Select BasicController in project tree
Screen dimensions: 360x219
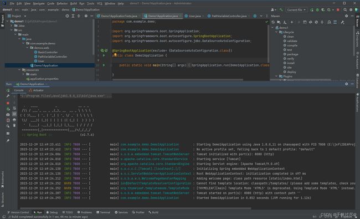click(x=48, y=52)
